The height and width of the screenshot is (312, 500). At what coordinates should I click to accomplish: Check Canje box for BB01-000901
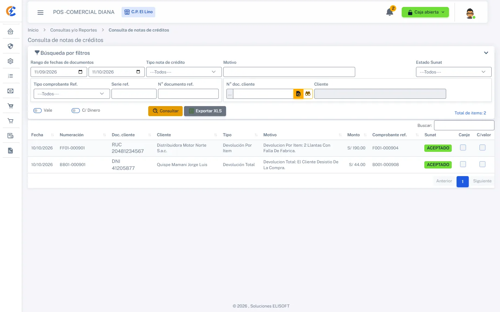[463, 164]
